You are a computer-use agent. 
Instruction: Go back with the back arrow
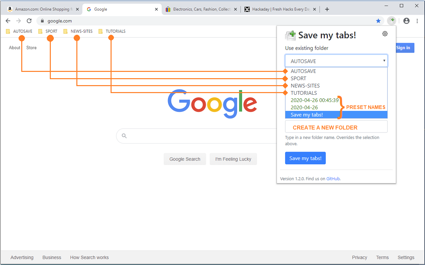8,21
